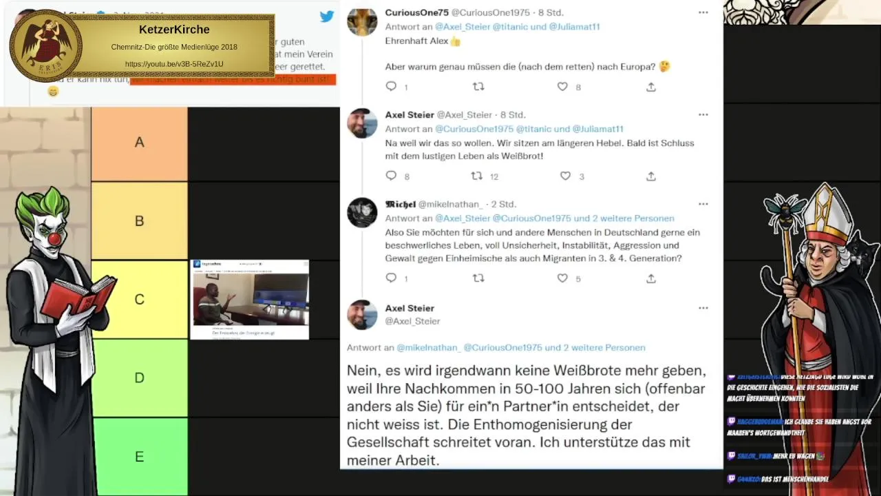Like CuriousOne75's tweet with 8 likes
Viewport: 881px width, 496px height.
point(562,87)
